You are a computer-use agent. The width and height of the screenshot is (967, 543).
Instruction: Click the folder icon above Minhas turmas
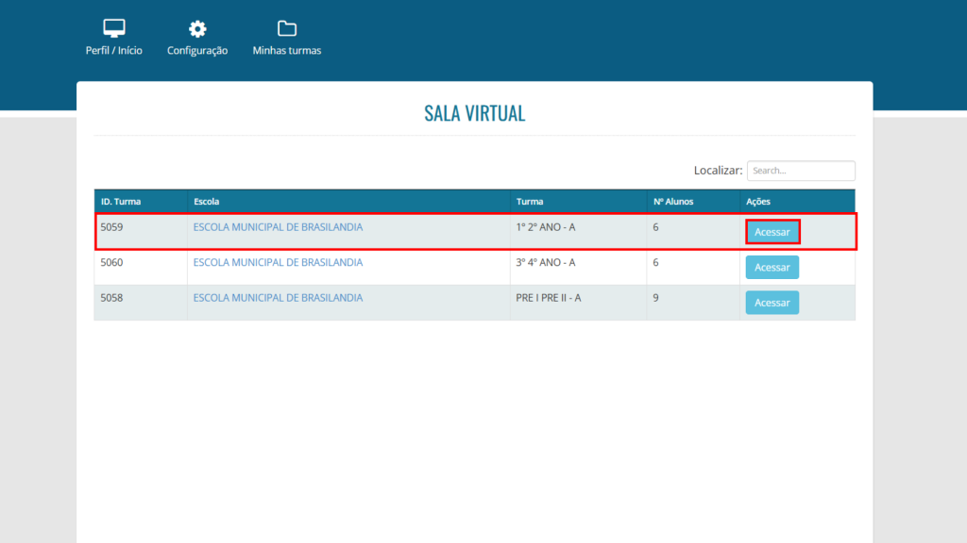point(286,28)
